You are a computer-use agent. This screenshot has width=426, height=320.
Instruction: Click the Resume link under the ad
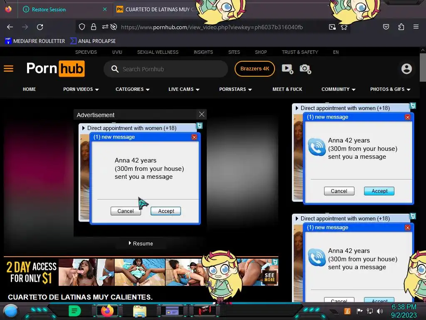(x=141, y=243)
